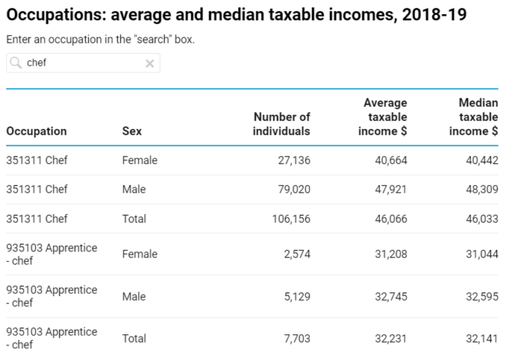
Task: Sort by the Sex column header
Action: click(x=132, y=131)
